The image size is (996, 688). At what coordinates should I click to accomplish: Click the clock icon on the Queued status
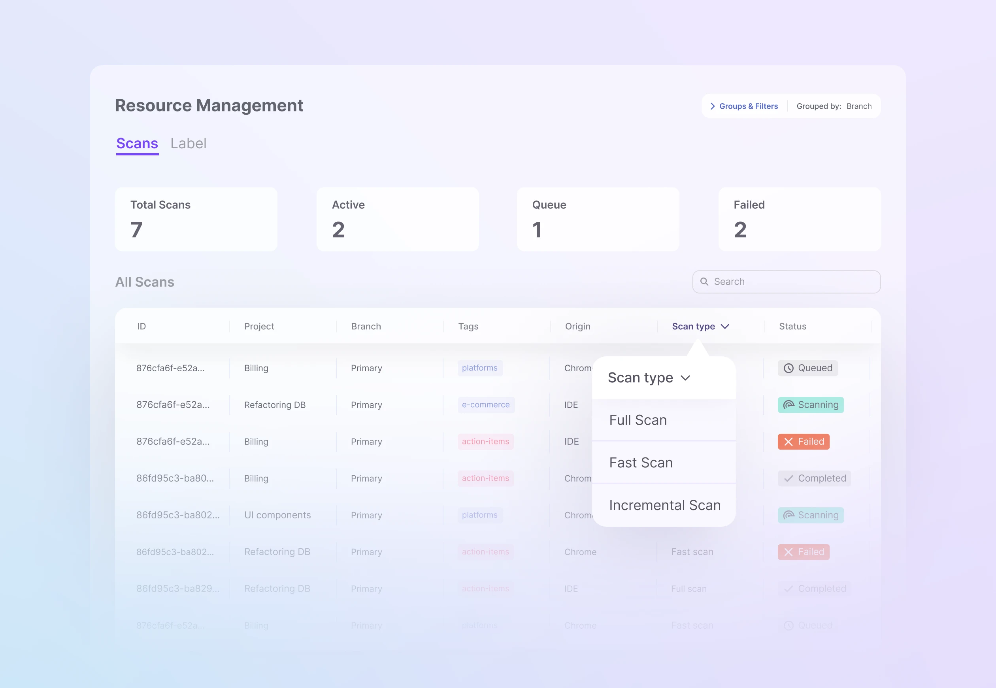pyautogui.click(x=788, y=368)
